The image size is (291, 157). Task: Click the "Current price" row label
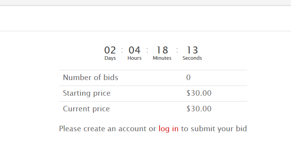pyautogui.click(x=86, y=109)
